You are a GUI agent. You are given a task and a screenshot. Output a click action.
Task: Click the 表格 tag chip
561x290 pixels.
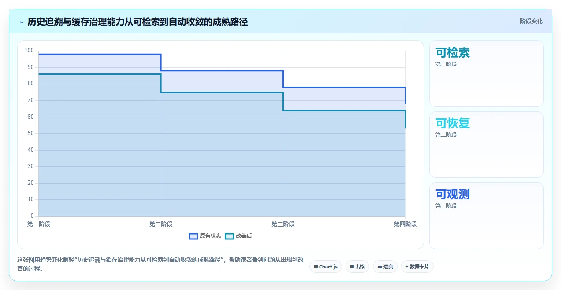(x=357, y=267)
